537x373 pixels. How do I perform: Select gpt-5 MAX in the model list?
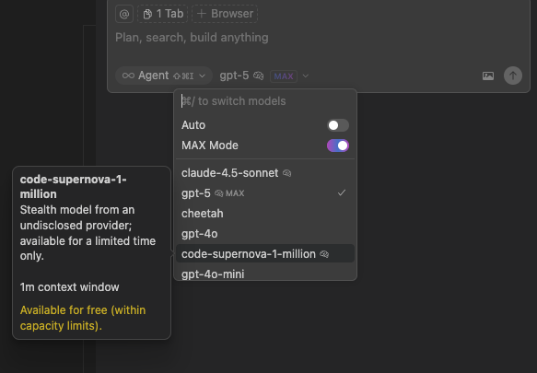(x=265, y=193)
